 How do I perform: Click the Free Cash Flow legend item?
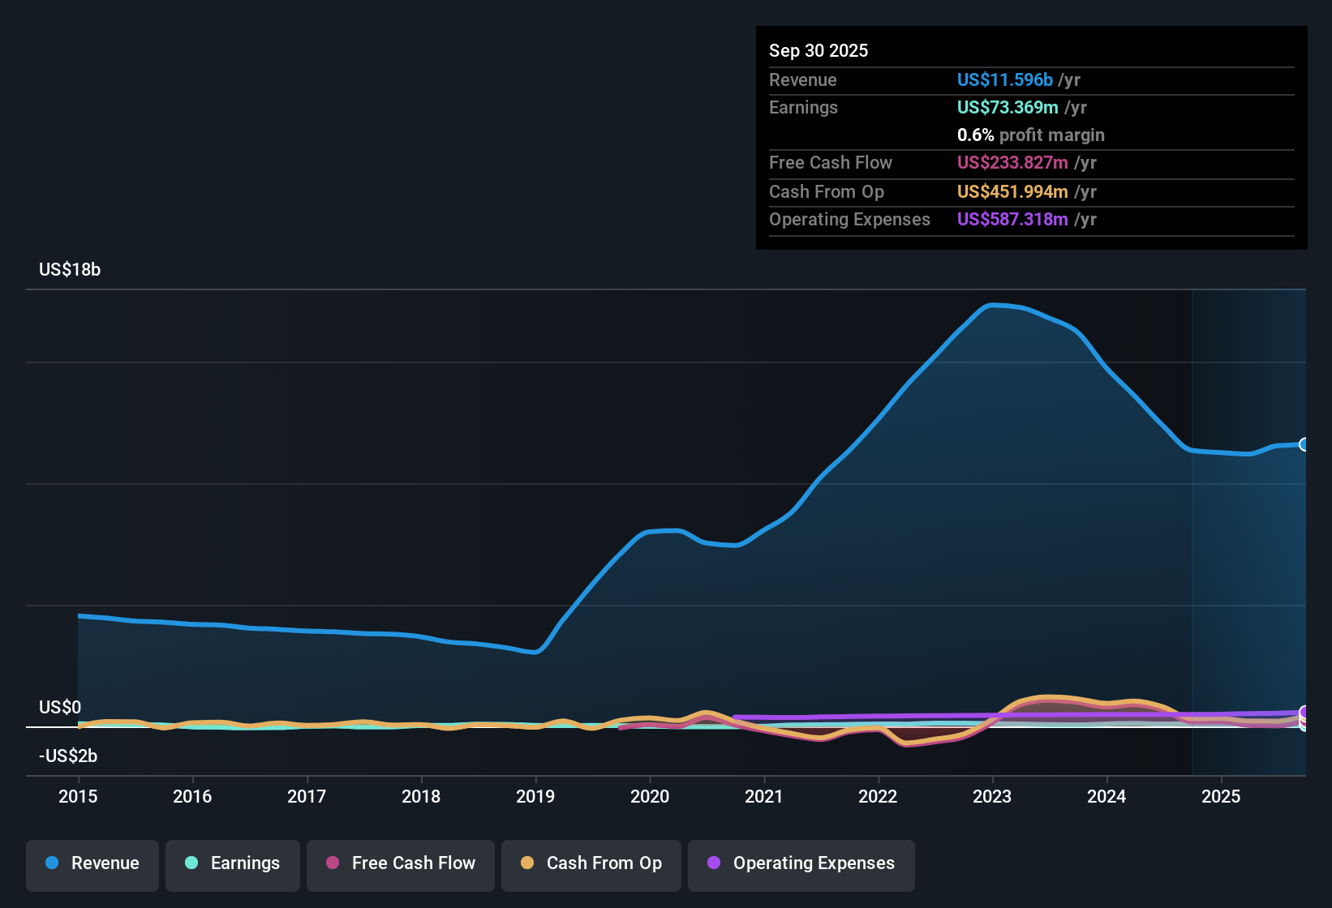pyautogui.click(x=400, y=863)
